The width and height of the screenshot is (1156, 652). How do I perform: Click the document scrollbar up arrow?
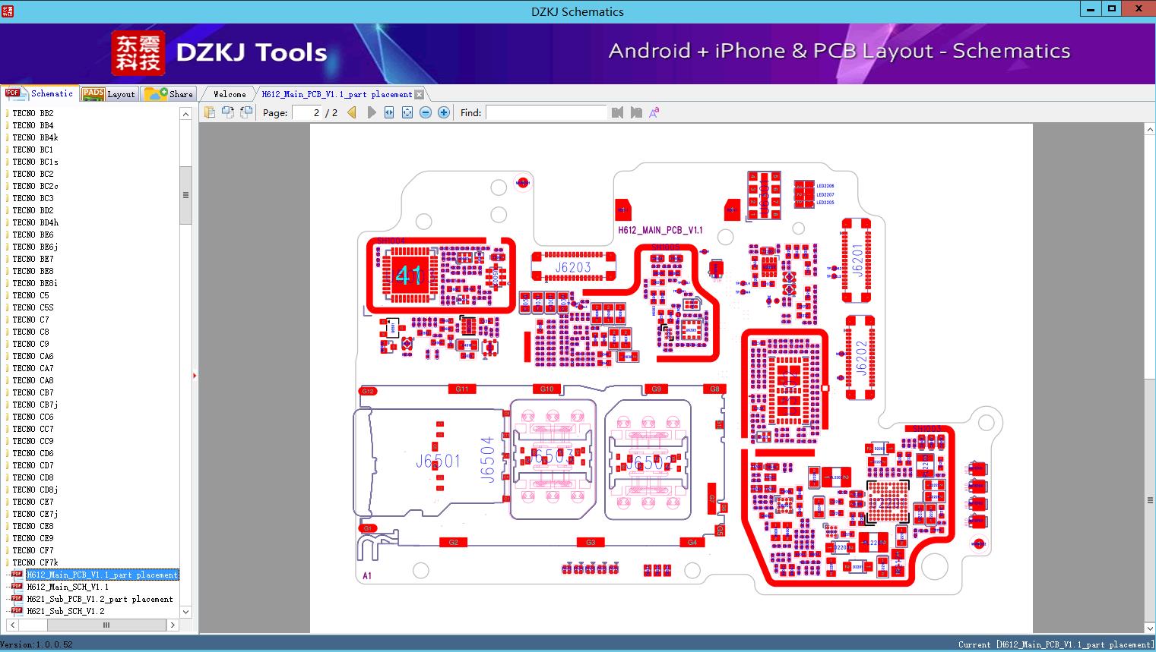tap(1150, 130)
